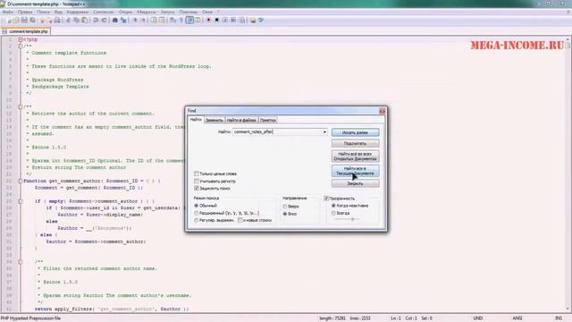Viewport: 572px width, 322px height.
Task: Select 'Всегда' transparency radio
Action: click(333, 213)
